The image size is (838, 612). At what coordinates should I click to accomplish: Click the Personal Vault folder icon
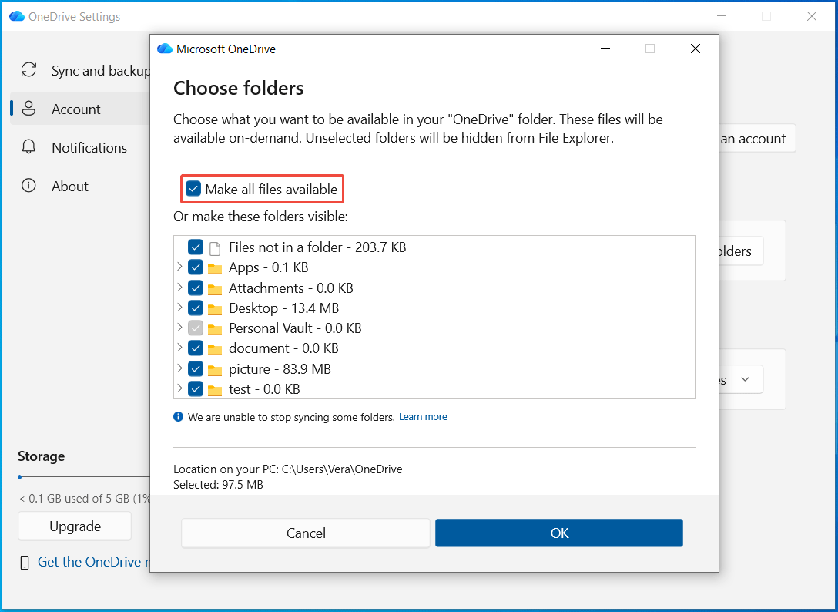(x=214, y=328)
